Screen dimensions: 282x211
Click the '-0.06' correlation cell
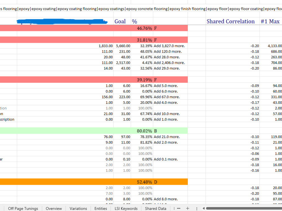coord(233,154)
